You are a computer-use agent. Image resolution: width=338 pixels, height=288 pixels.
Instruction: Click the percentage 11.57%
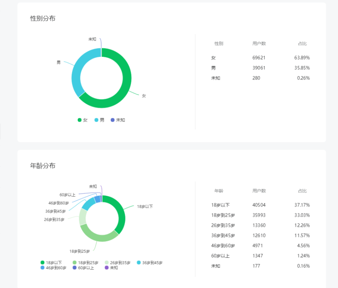pos(302,235)
